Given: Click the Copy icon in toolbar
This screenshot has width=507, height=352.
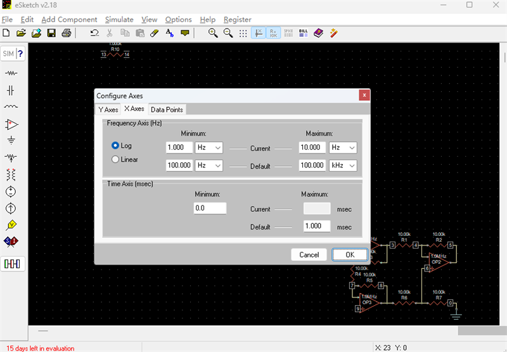Looking at the screenshot, I should pos(125,33).
